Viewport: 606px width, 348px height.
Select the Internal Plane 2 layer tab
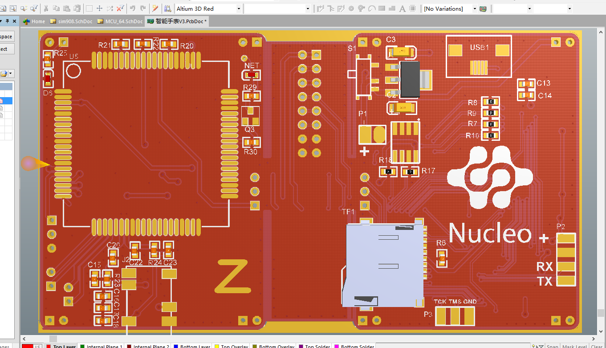[x=148, y=346]
